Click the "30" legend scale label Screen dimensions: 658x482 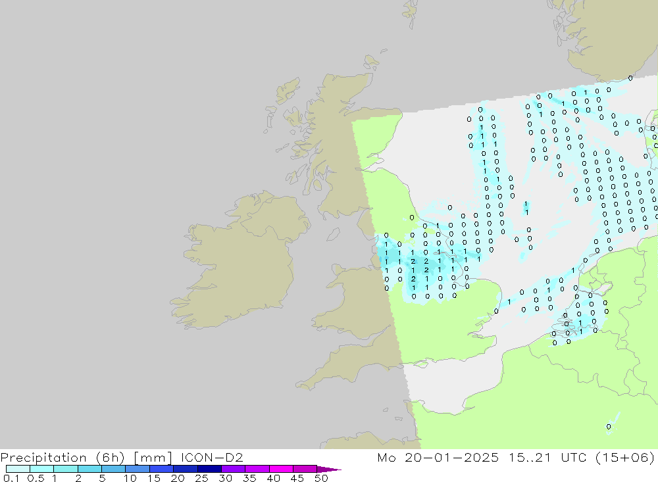point(225,478)
